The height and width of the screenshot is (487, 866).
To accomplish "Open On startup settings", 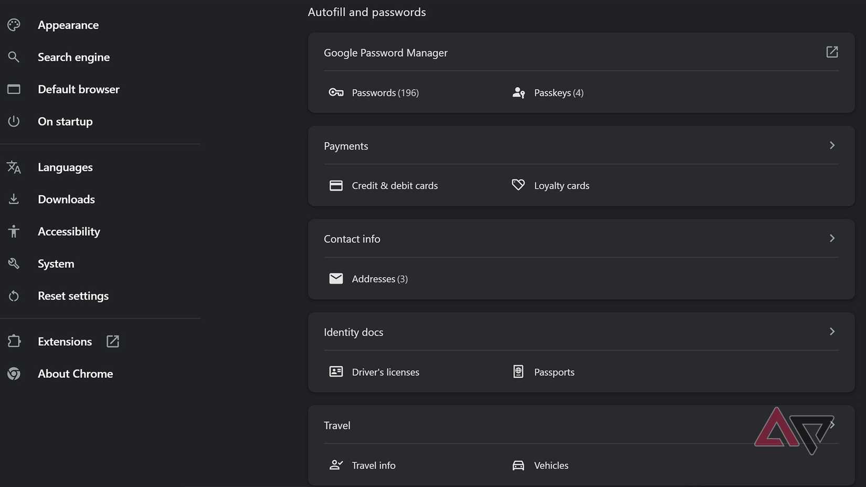I will tap(65, 121).
